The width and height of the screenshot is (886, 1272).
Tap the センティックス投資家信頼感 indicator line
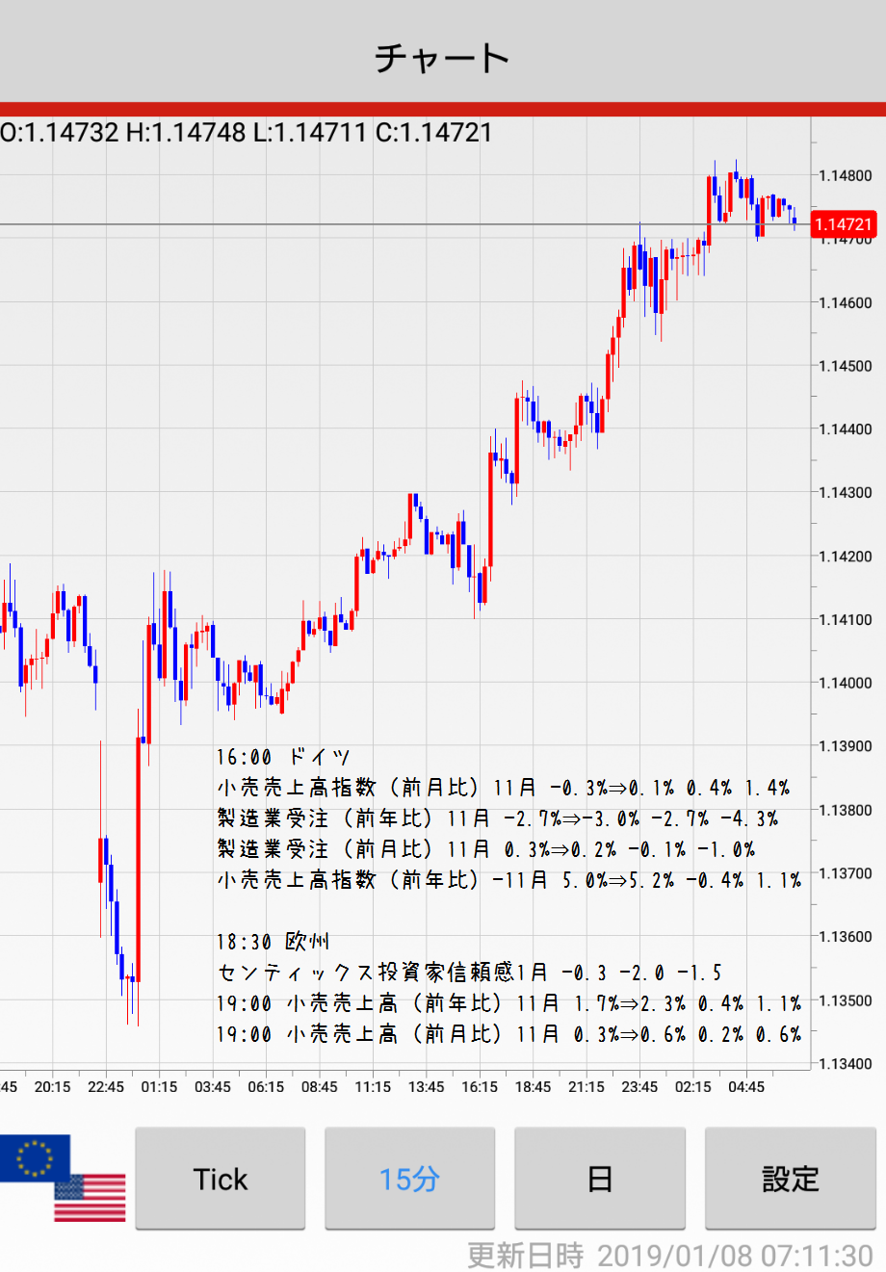click(x=469, y=973)
